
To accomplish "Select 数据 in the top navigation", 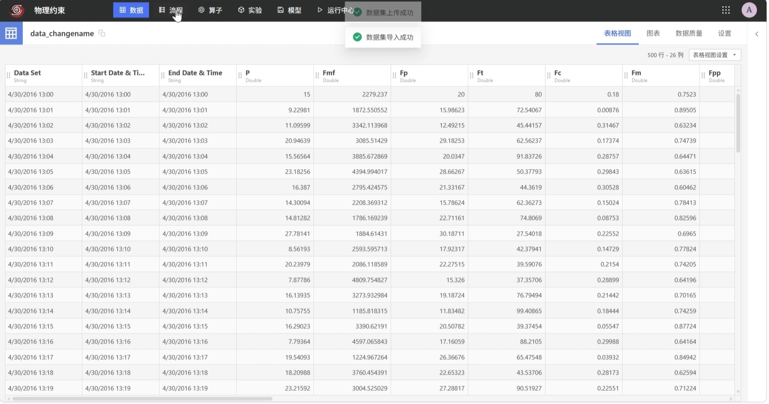I will [131, 10].
